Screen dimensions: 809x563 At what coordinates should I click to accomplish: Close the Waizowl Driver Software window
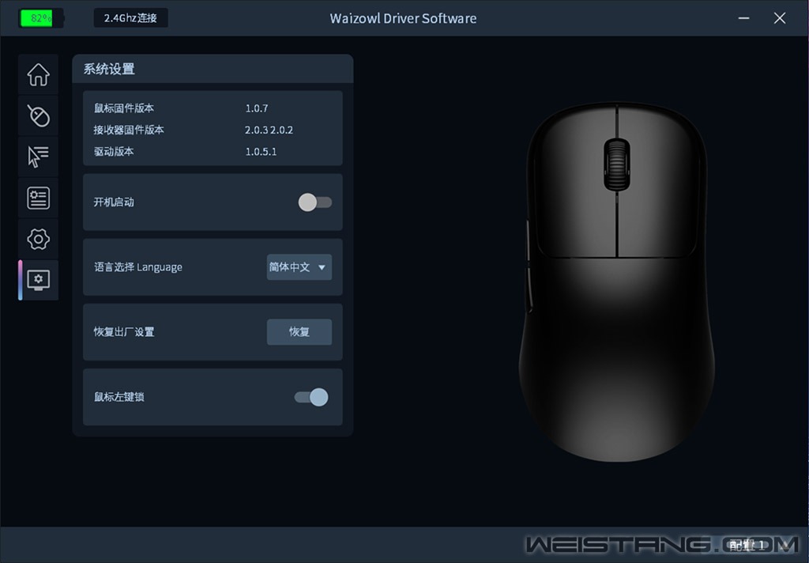pyautogui.click(x=780, y=18)
